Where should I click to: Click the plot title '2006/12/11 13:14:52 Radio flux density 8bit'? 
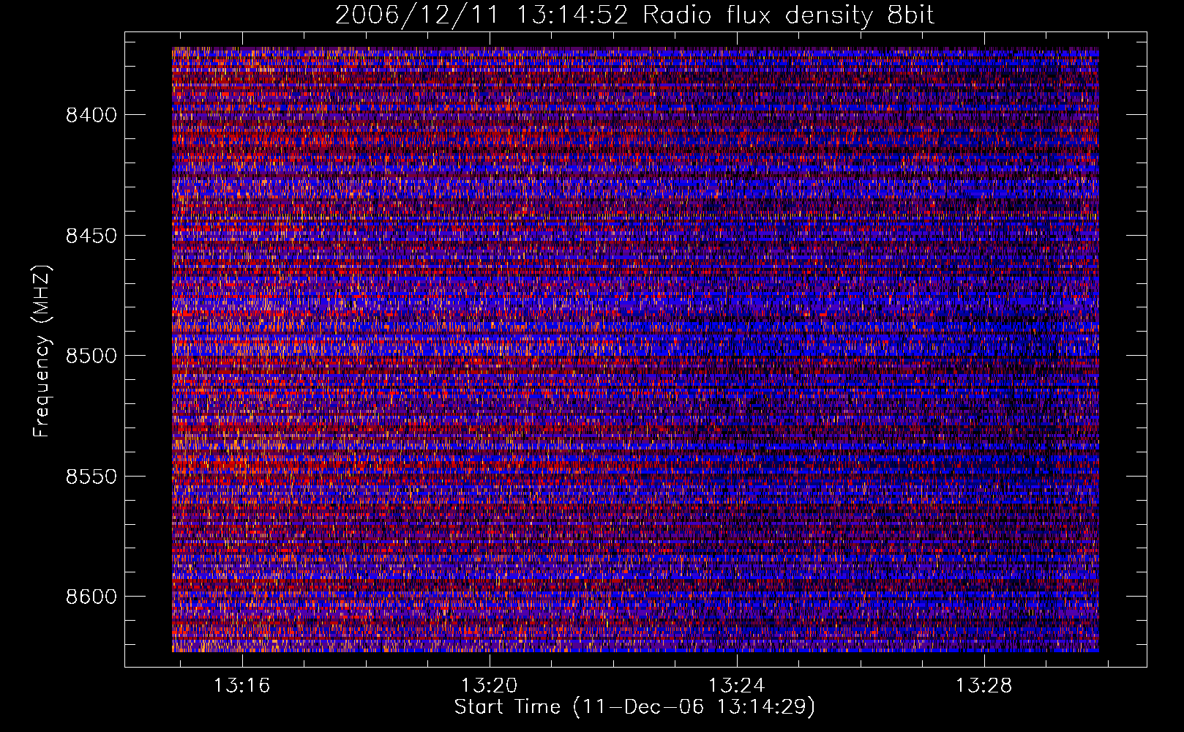[x=634, y=15]
